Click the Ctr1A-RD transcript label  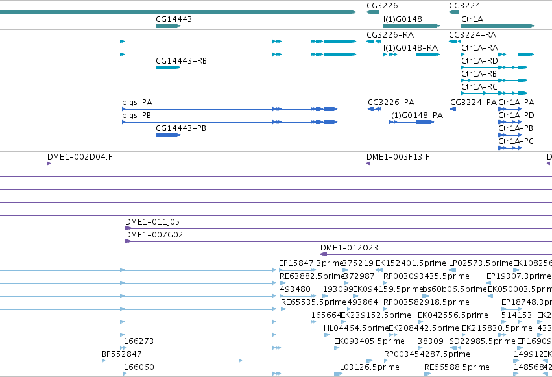pyautogui.click(x=479, y=61)
